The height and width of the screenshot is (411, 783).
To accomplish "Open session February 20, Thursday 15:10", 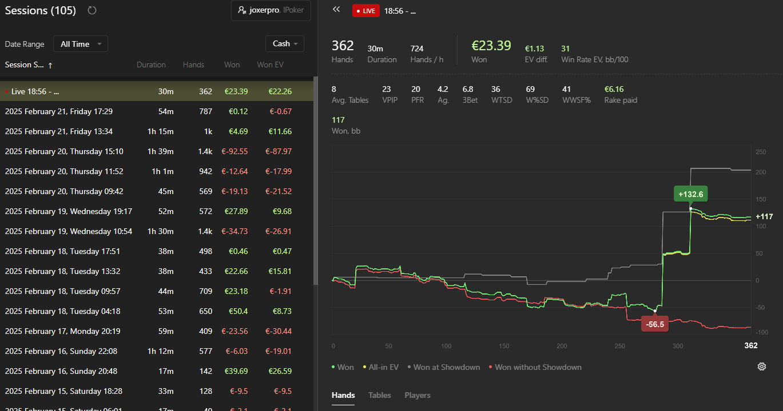I will (157, 151).
